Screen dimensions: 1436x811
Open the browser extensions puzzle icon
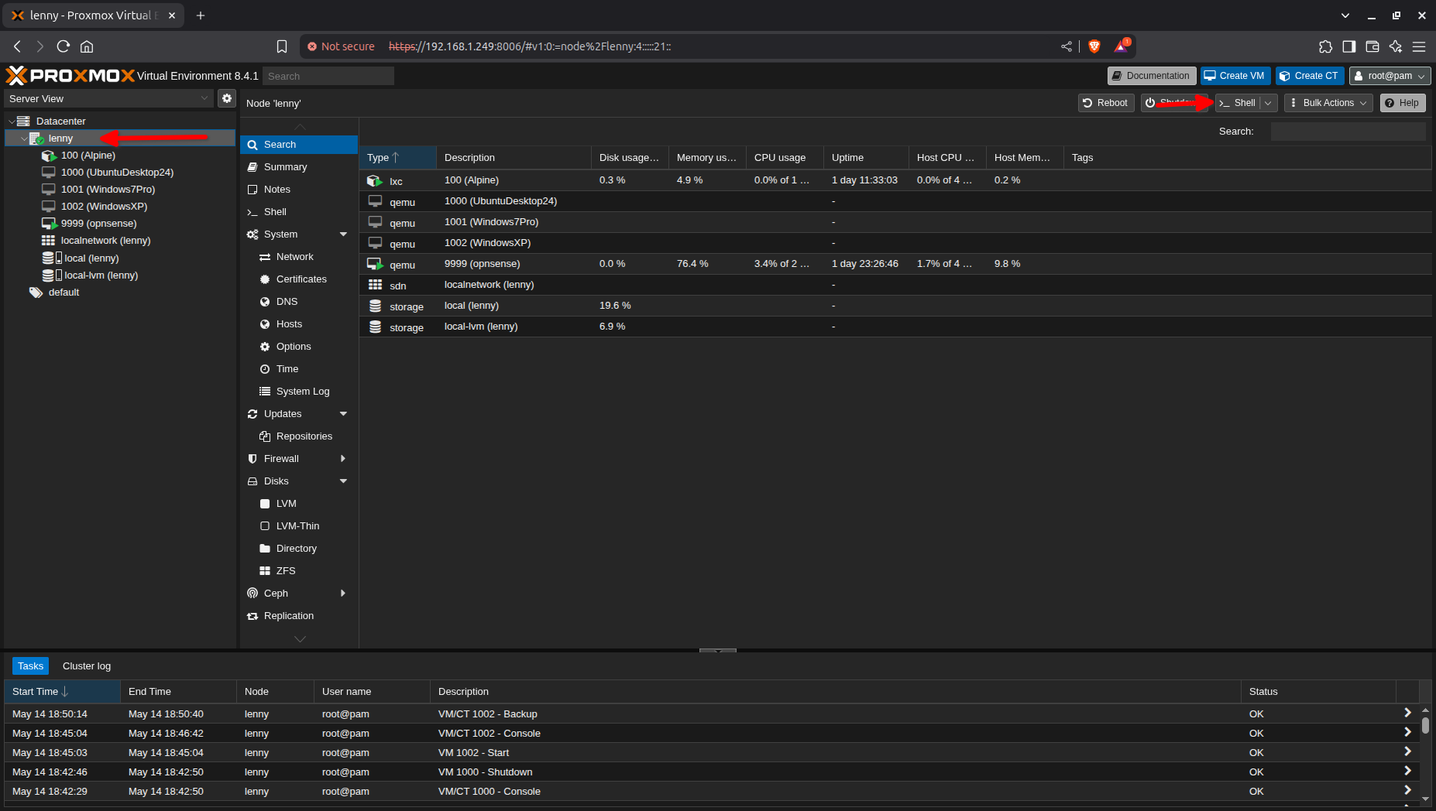pyautogui.click(x=1325, y=46)
